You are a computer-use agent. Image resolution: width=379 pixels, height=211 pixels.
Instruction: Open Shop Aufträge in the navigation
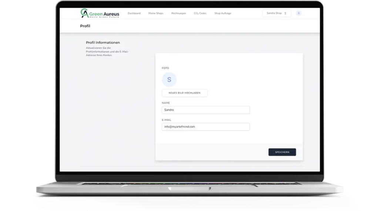[x=223, y=13]
